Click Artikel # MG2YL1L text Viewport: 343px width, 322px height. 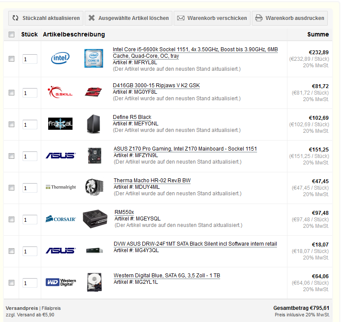(x=135, y=282)
